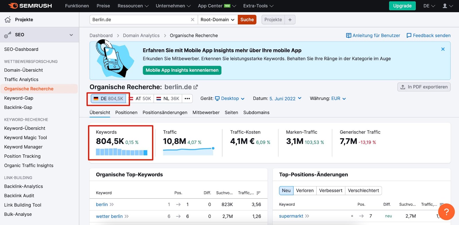Expand the Ressourcen menu

tap(133, 6)
